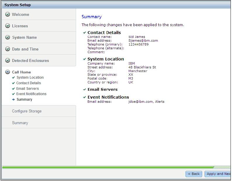Screen dimensions: 232x182
Task: Click the Call Home arrow icon
Action: coord(8,72)
